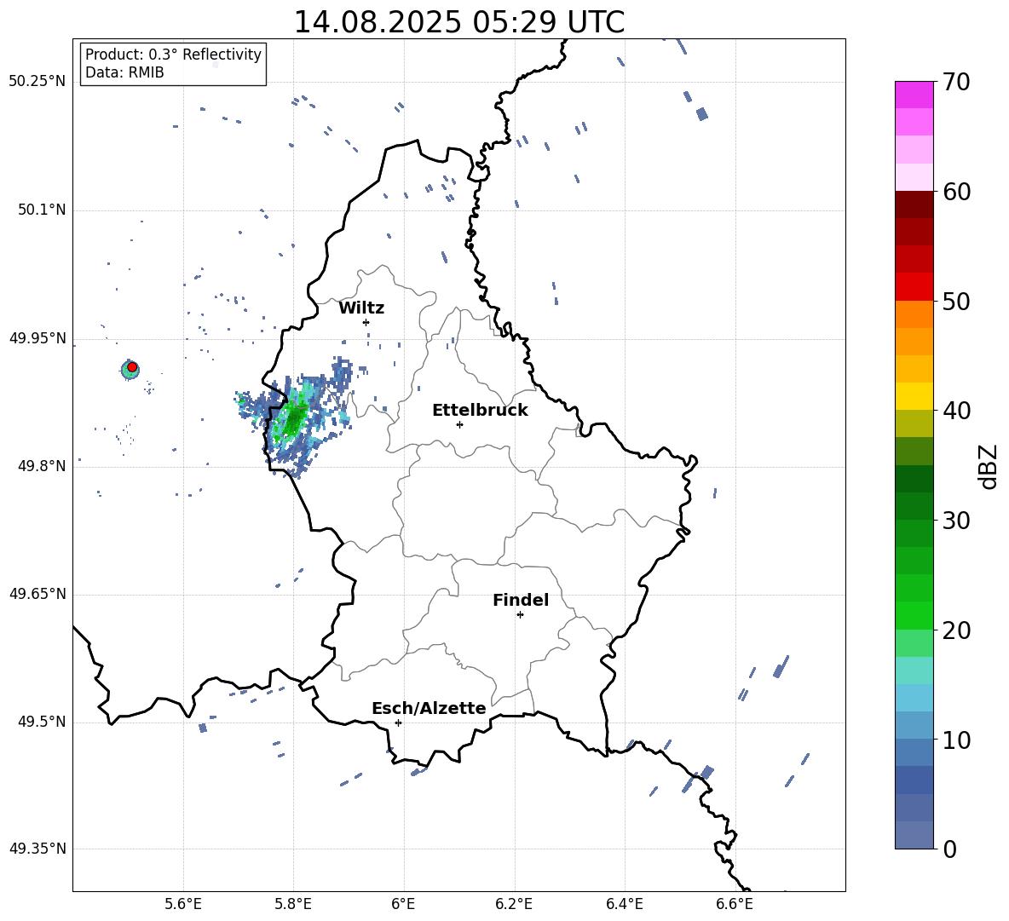Click the Findel station cross marker
Screen dimensions: 1009x921
[520, 615]
